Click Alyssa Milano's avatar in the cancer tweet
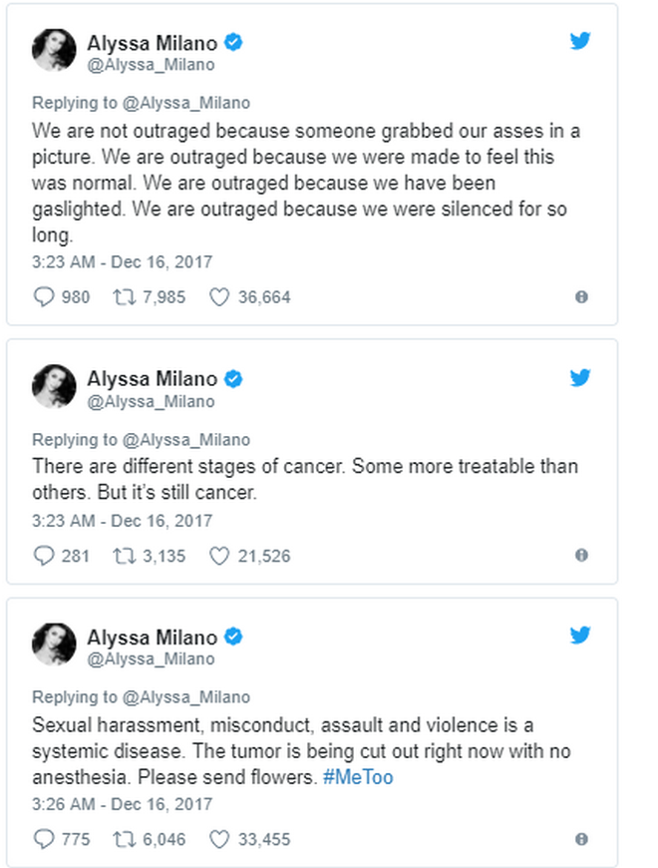Viewport: 658px width, 868px height. coord(54,387)
